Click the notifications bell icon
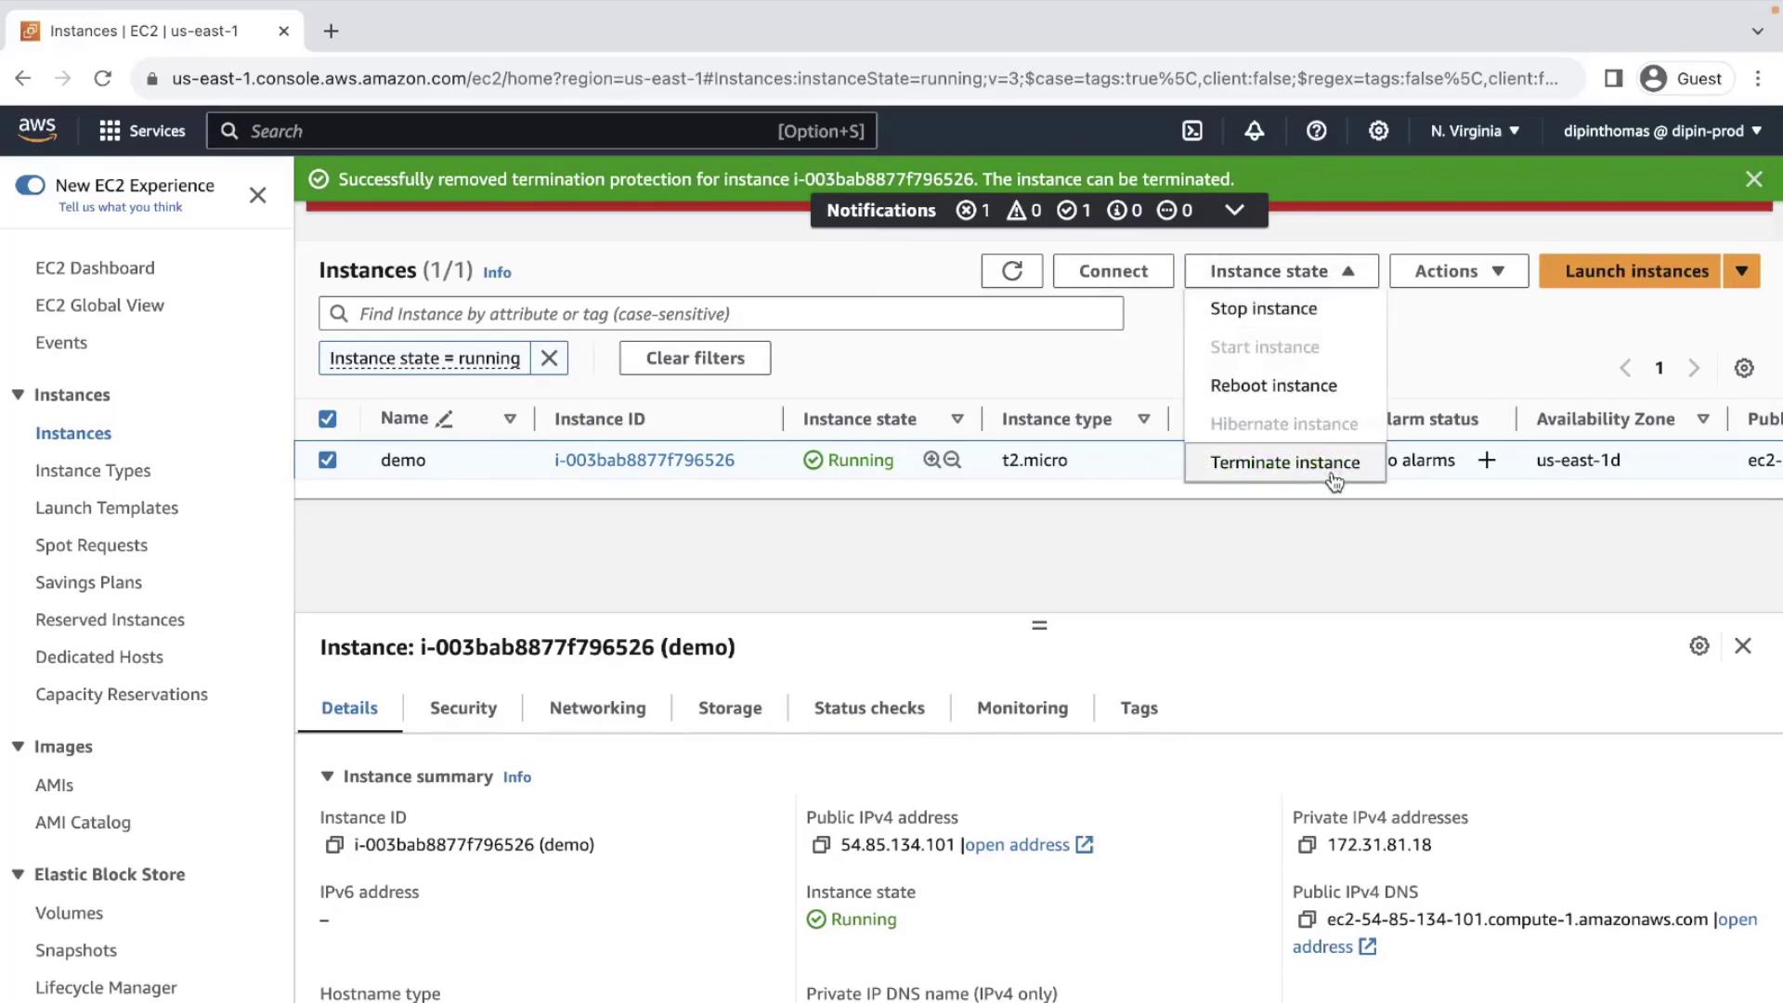1783x1003 pixels. point(1254,131)
